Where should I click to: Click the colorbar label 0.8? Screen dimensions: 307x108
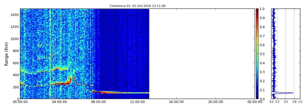[x=262, y=27]
